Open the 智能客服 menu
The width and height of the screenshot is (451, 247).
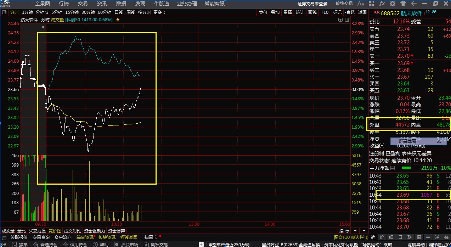pyautogui.click(x=215, y=4)
